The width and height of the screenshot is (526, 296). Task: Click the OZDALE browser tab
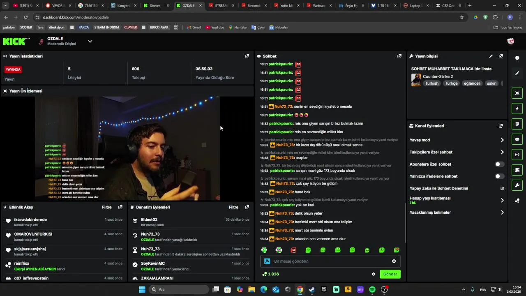pos(189,6)
